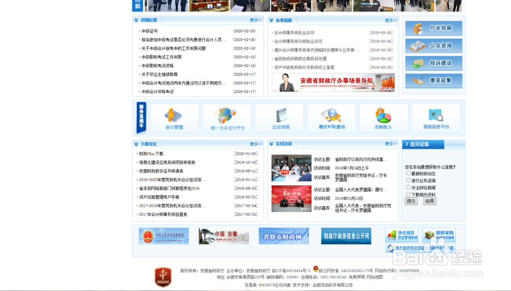Open the 下载专区 section header
Screen dimensions: 511x291
[x=149, y=144]
